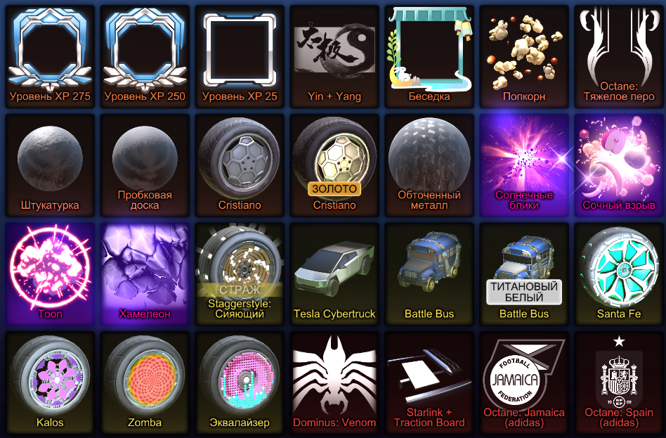Select the Уровень XP 275 avatar border
Image resolution: width=666 pixels, height=438 pixels.
pyautogui.click(x=50, y=56)
